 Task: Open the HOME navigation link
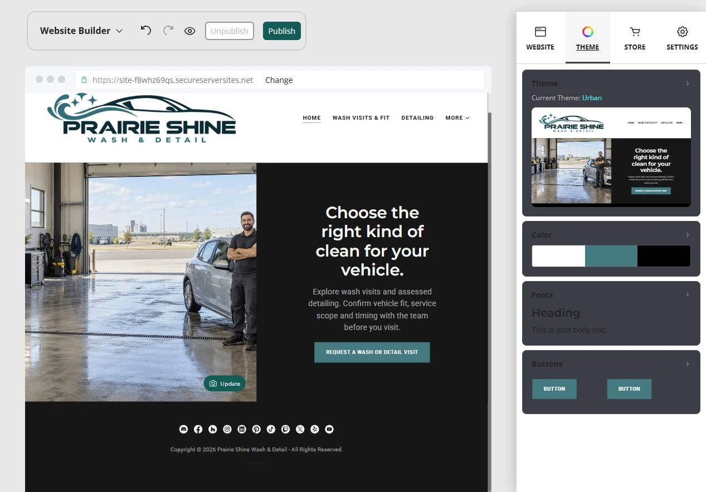tap(311, 118)
